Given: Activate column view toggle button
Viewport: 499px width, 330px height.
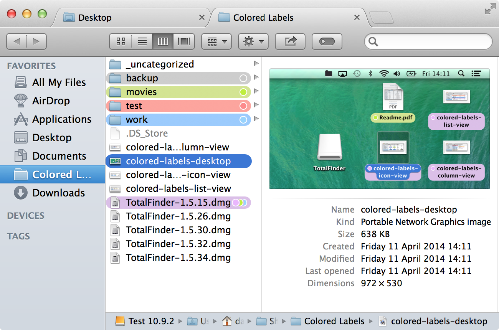Looking at the screenshot, I should [x=163, y=41].
